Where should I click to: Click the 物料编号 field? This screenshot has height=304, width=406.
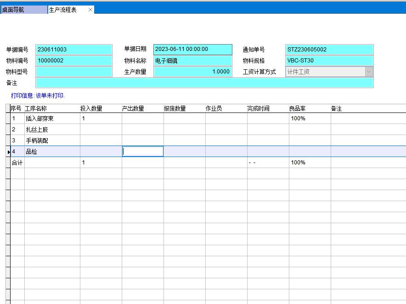coord(73,61)
